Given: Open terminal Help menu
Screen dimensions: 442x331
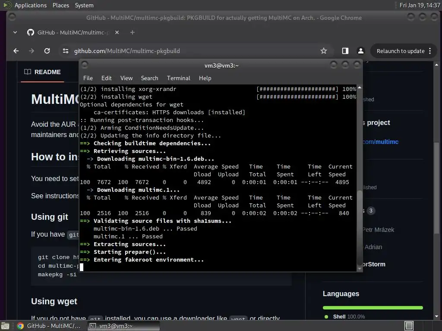Looking at the screenshot, I should (205, 78).
